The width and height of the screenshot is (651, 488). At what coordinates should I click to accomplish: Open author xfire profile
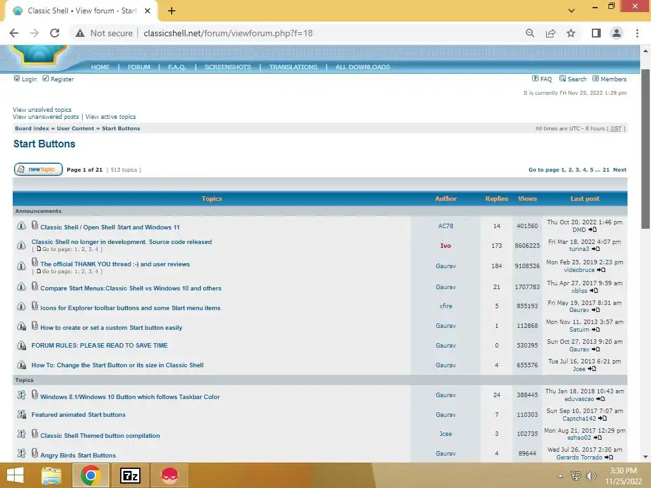(446, 306)
